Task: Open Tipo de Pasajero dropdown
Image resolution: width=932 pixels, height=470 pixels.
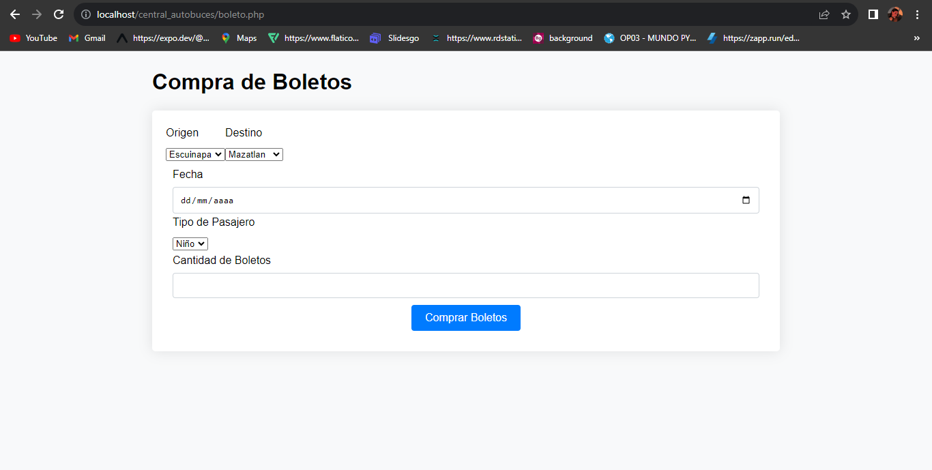Action: tap(190, 244)
